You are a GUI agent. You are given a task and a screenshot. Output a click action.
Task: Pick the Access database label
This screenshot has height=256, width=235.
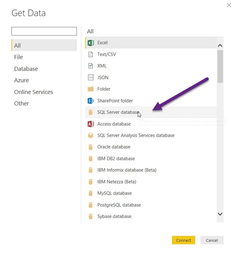tap(114, 124)
